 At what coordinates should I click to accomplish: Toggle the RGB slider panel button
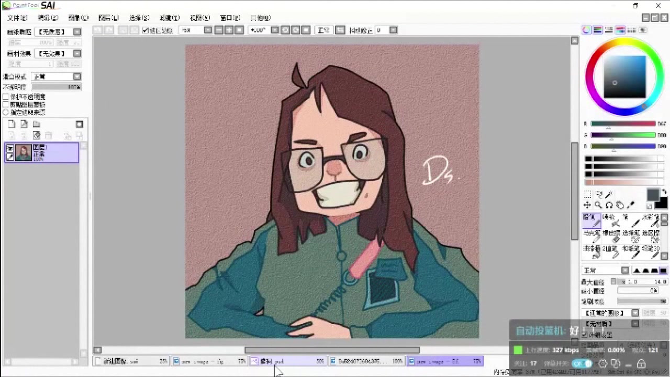coord(598,30)
